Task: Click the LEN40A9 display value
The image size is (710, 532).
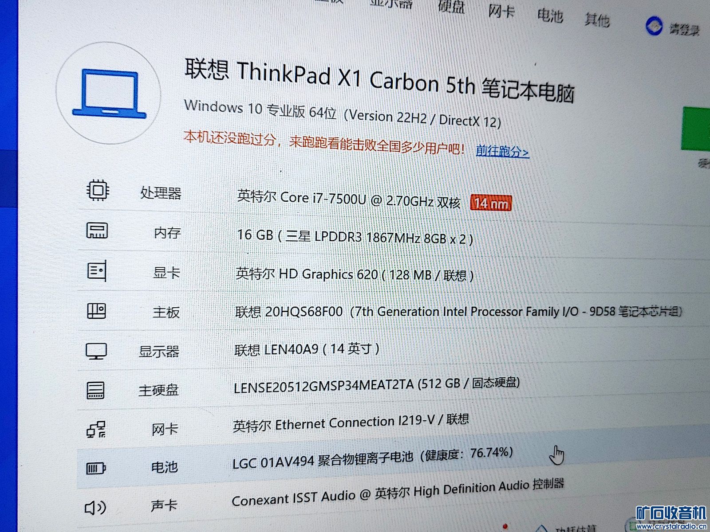Action: [x=307, y=349]
